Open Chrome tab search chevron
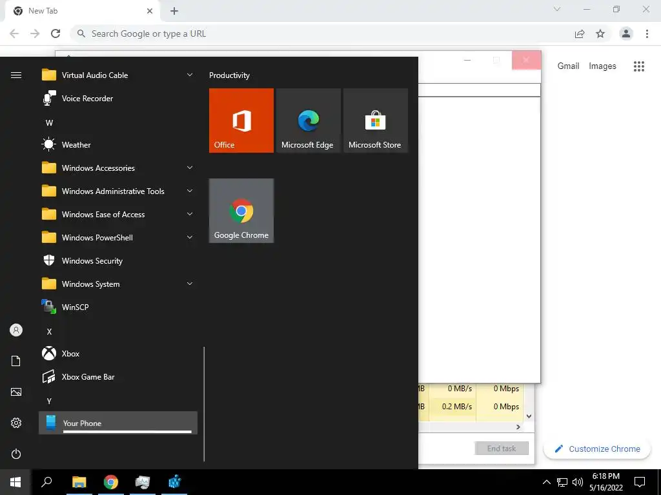Screen dimensions: 661x495 click(x=557, y=9)
